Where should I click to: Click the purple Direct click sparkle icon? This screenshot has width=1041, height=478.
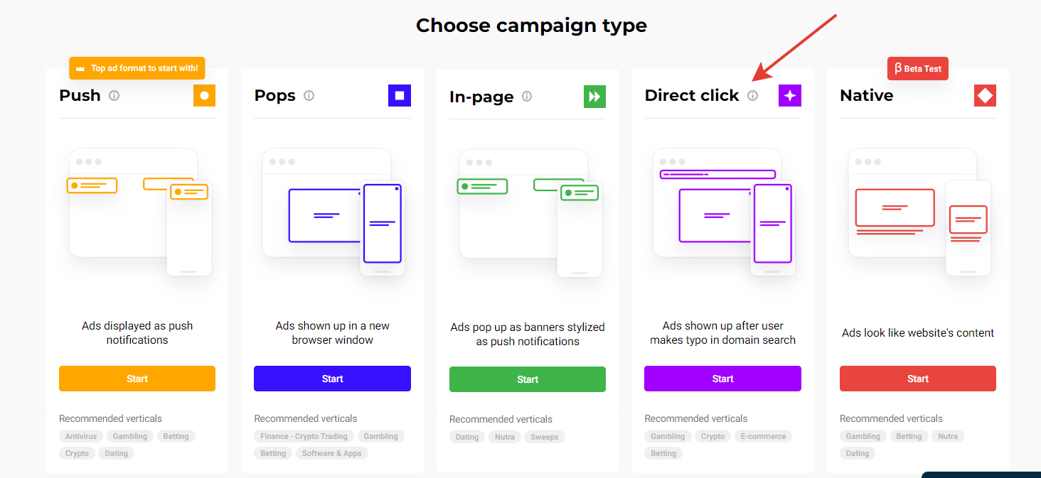(790, 95)
